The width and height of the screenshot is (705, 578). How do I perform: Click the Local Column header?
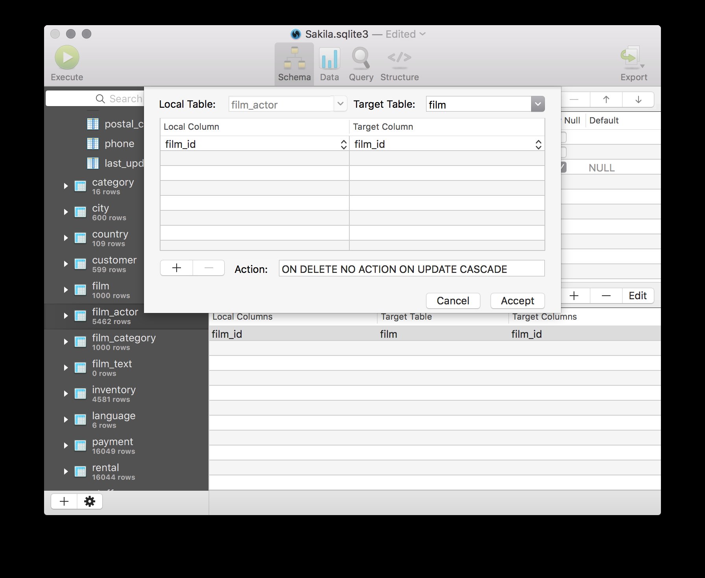(x=191, y=127)
